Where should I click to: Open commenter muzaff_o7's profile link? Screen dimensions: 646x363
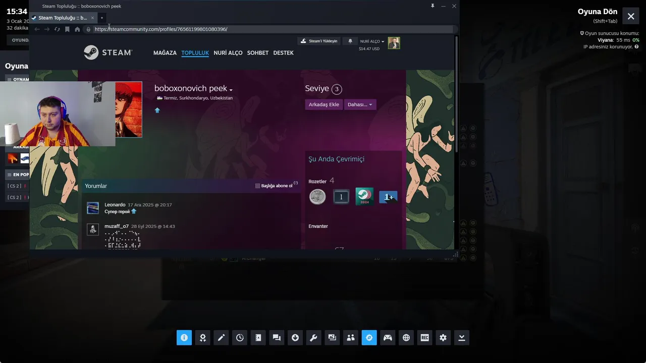[x=117, y=226]
